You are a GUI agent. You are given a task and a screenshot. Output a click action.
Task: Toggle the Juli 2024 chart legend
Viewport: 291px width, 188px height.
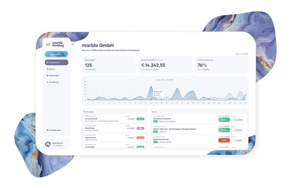click(x=170, y=80)
